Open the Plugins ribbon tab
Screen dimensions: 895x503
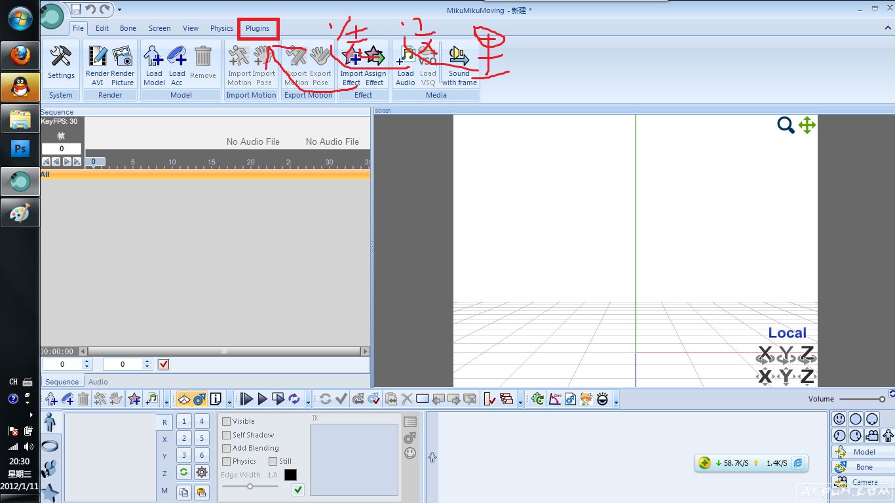(x=257, y=28)
